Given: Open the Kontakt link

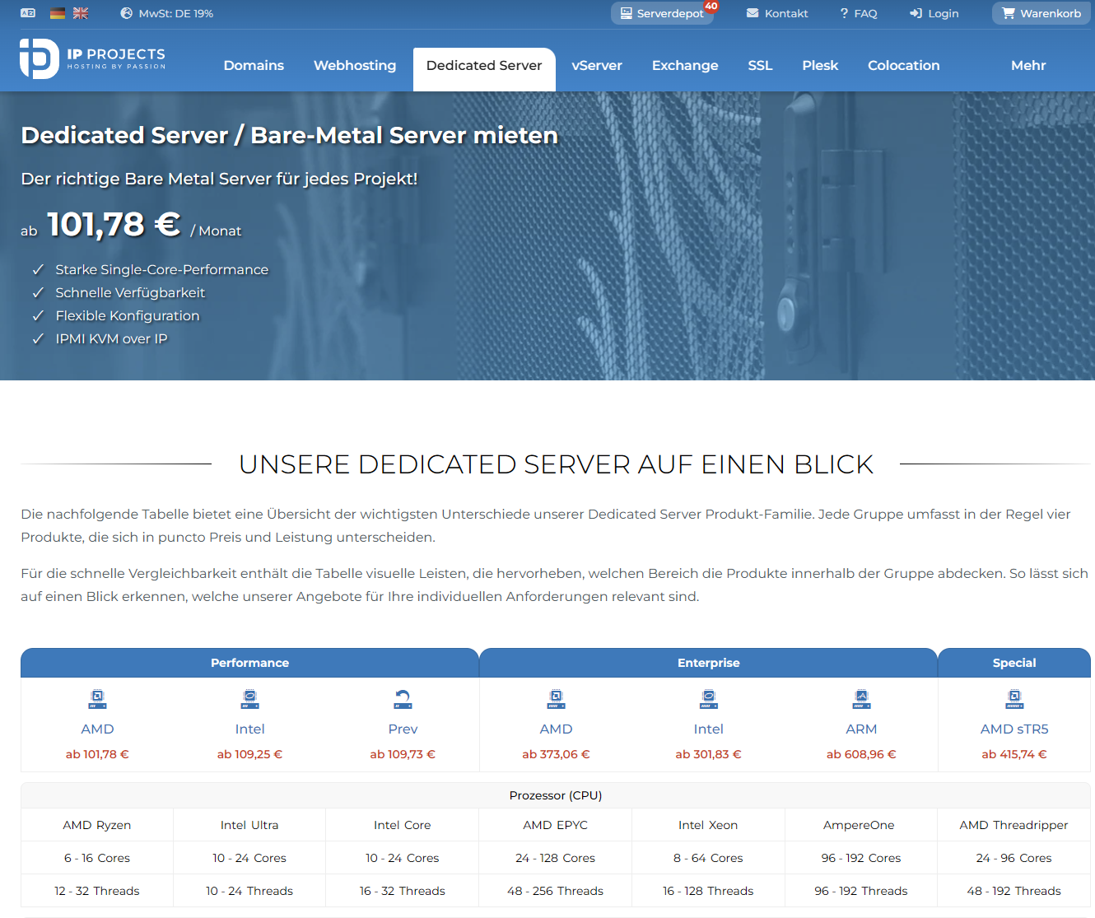Looking at the screenshot, I should pos(777,13).
